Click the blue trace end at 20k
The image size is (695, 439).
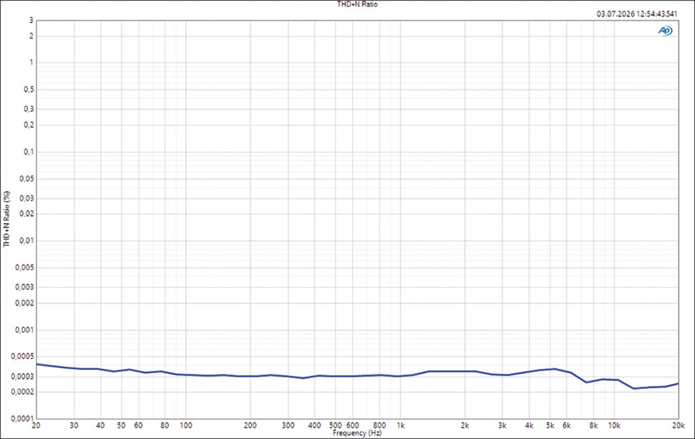tap(678, 383)
